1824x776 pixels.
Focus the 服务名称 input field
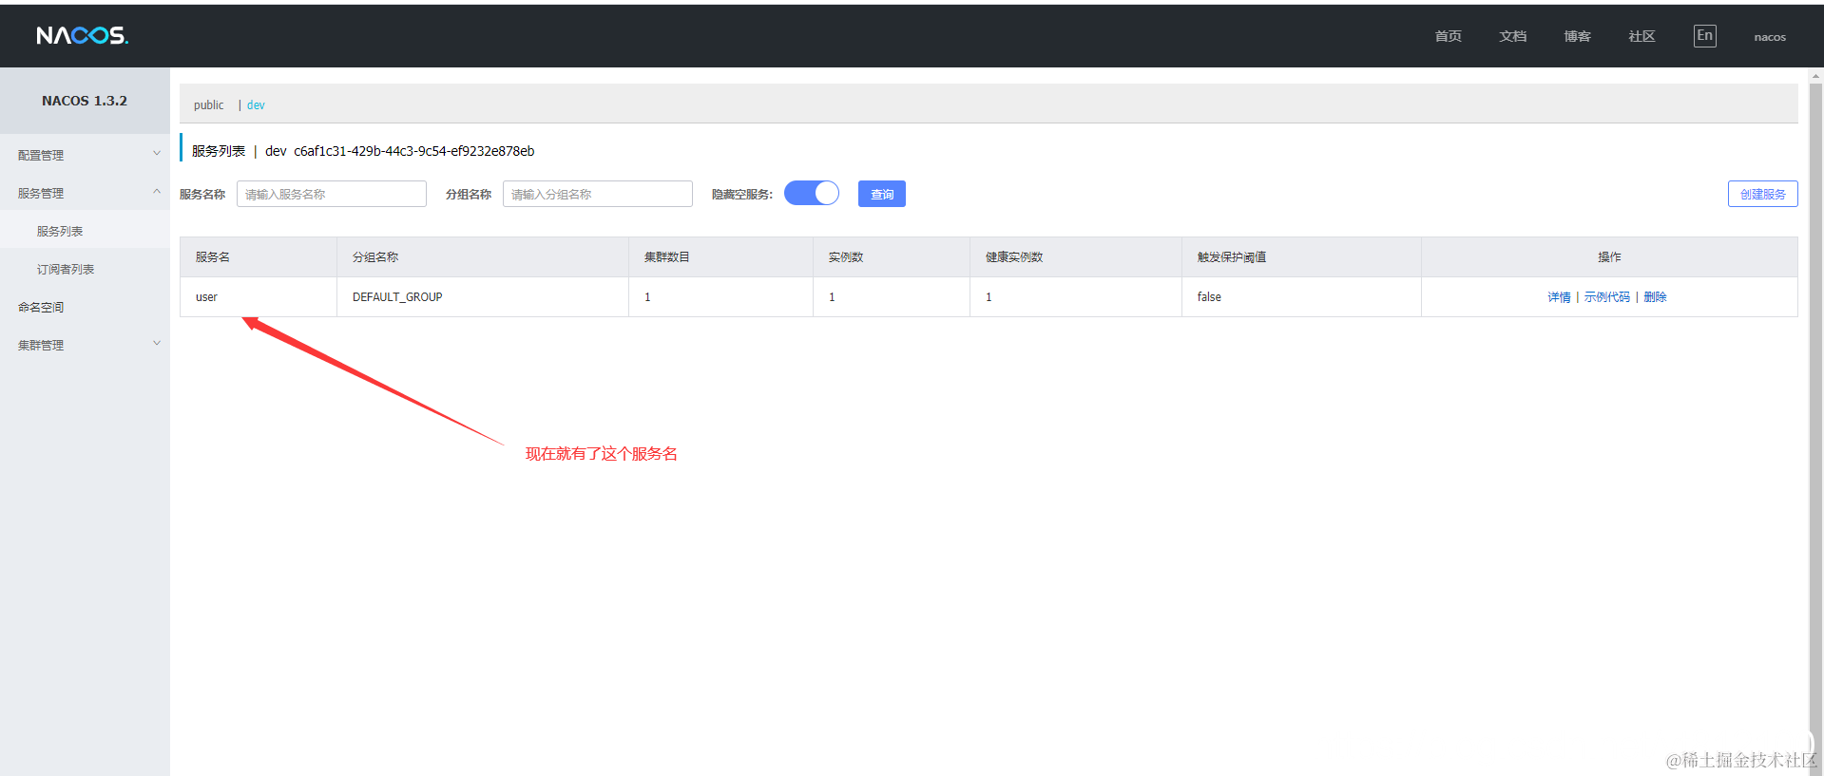coord(332,194)
